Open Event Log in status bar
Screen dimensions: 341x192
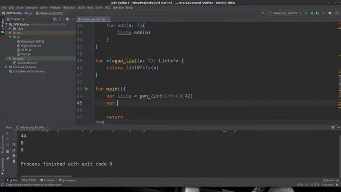[331, 180]
